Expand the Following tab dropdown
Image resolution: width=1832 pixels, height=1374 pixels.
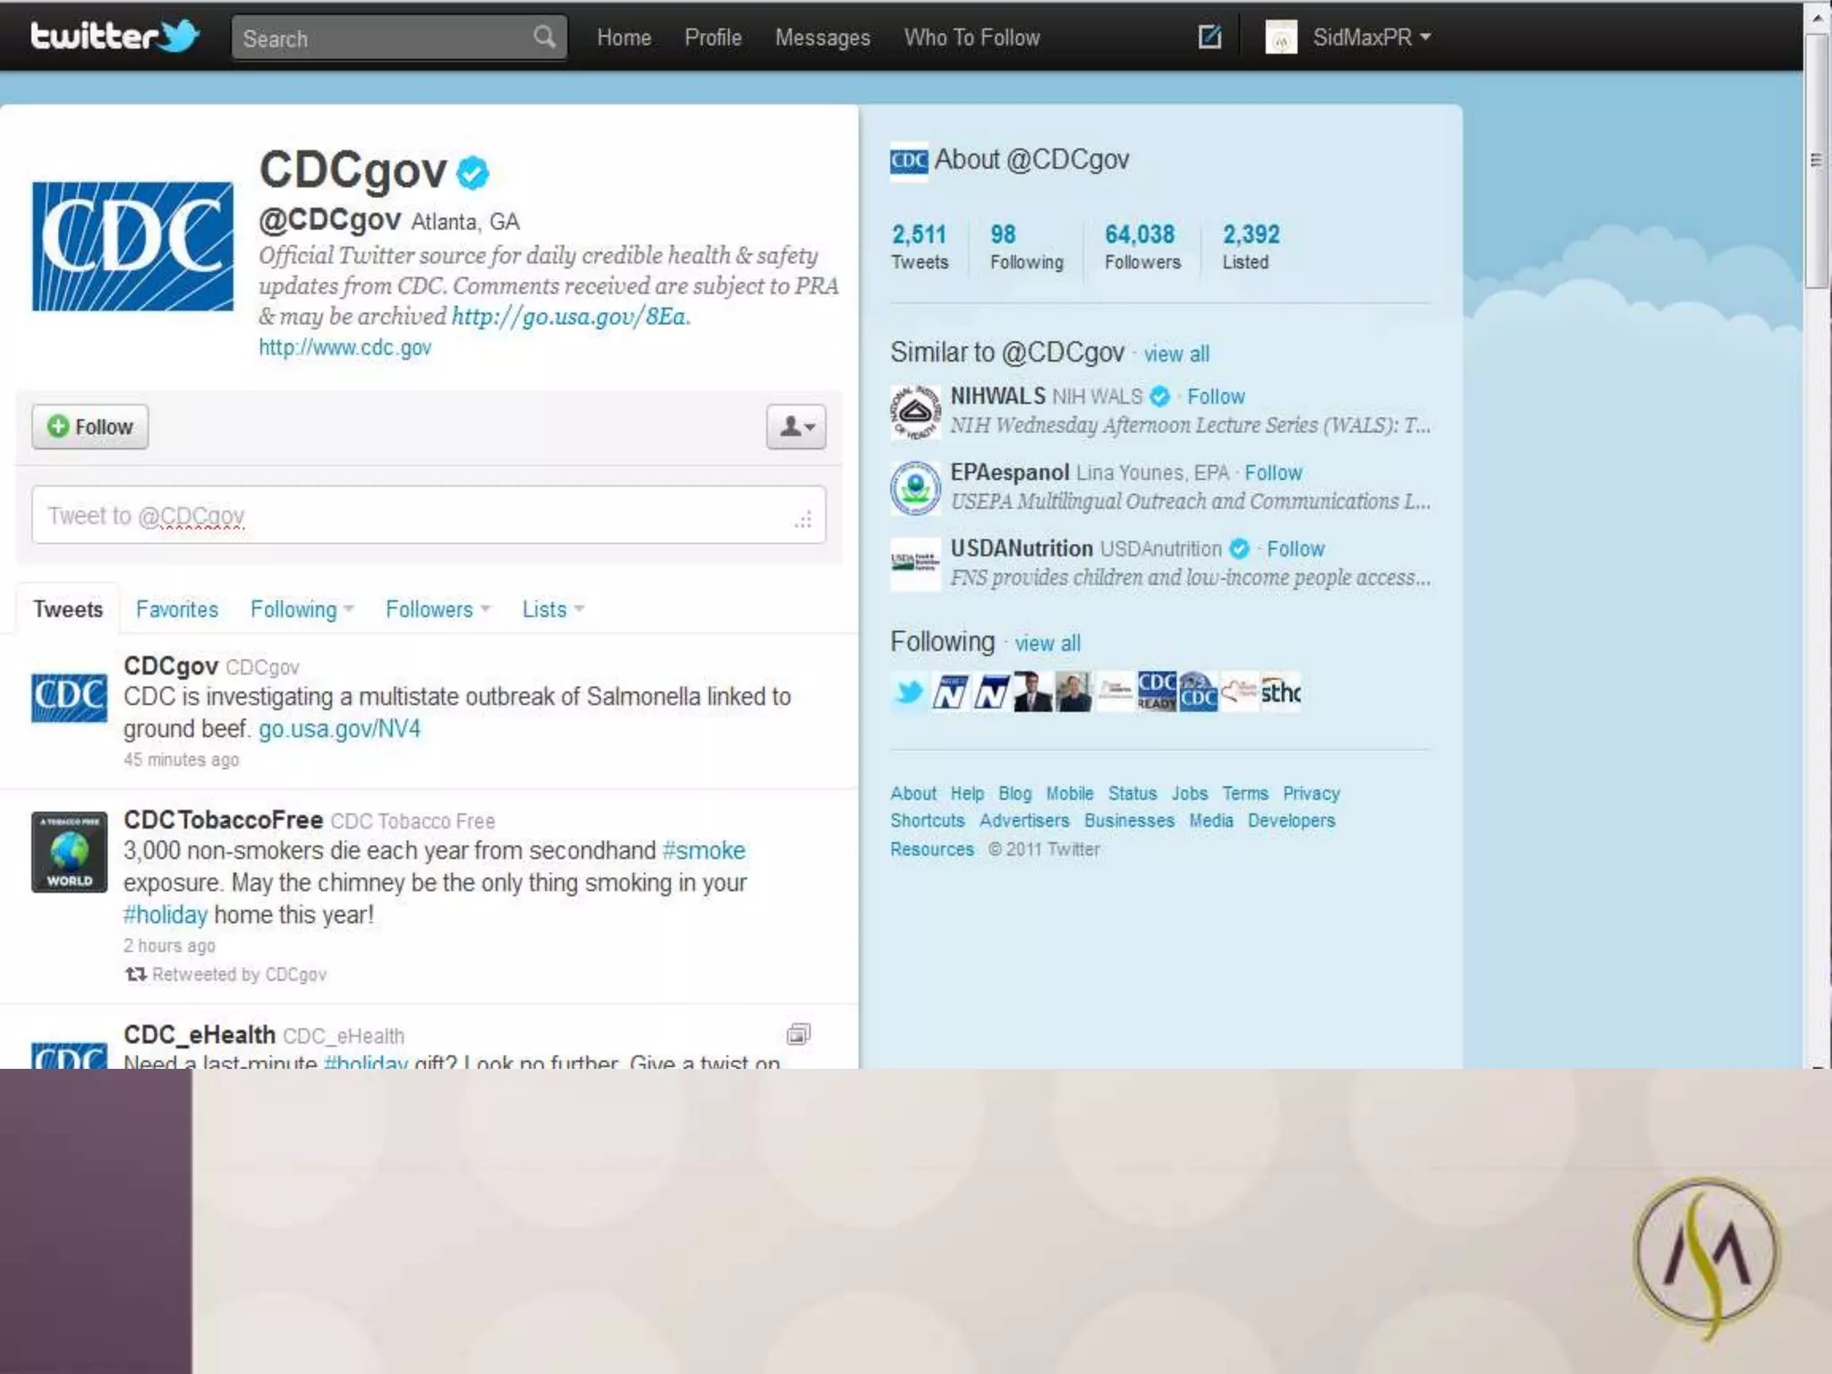348,609
